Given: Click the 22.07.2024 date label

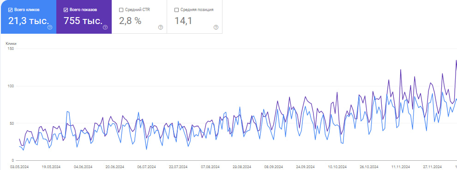Looking at the screenshot, I should pyautogui.click(x=178, y=167).
